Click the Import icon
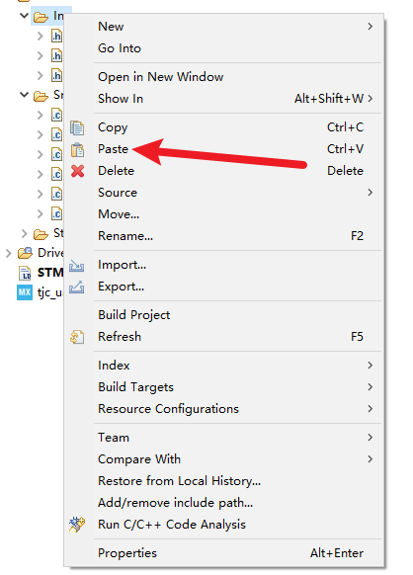413x575 pixels. 77,265
